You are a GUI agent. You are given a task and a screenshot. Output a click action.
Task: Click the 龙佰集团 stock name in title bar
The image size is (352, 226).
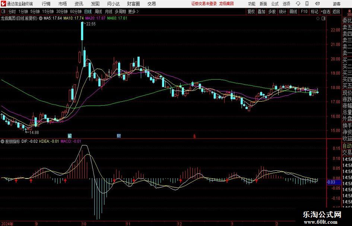pos(226,4)
